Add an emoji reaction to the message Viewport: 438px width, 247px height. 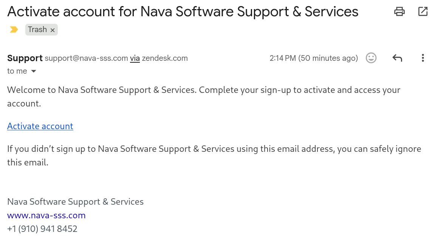click(x=371, y=58)
